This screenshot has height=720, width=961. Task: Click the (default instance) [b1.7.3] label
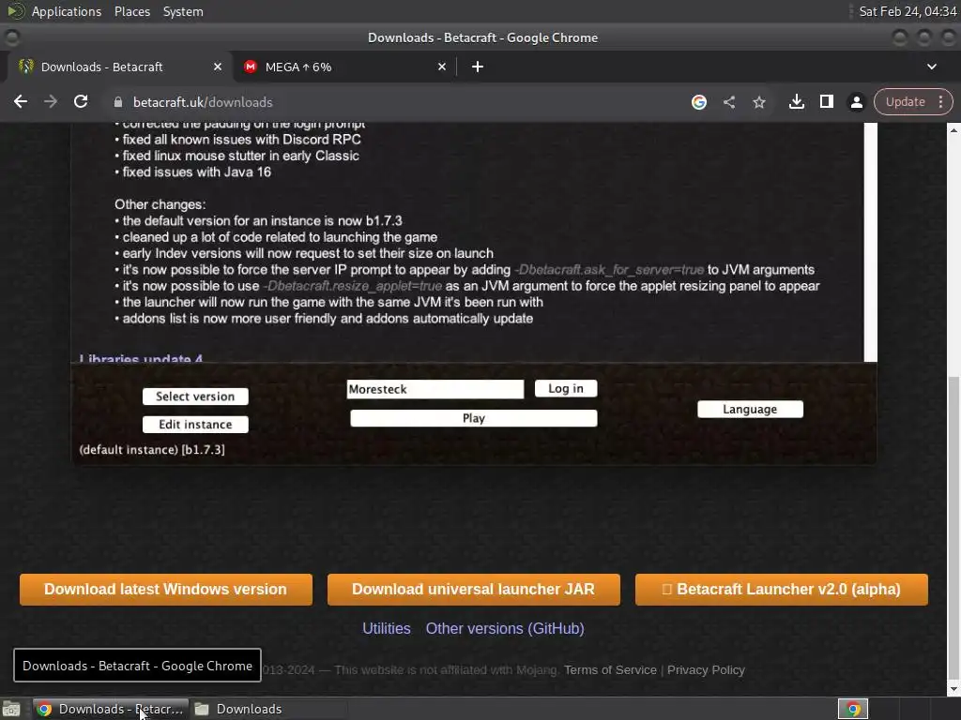click(152, 450)
